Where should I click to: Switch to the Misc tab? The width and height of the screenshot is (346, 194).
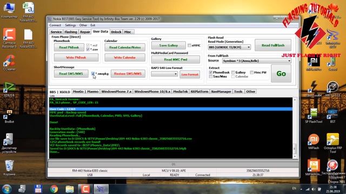click(128, 32)
